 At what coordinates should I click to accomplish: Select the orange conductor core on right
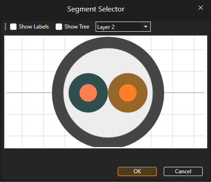pyautogui.click(x=128, y=93)
